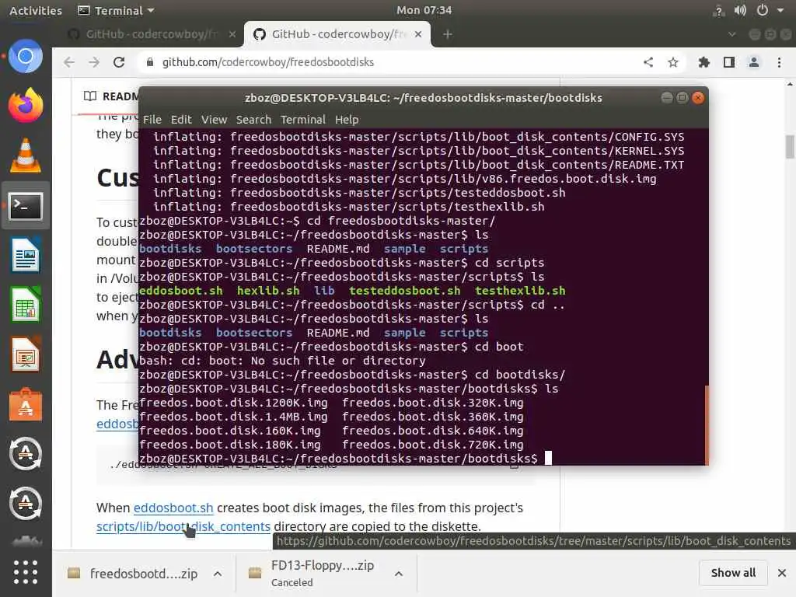The height and width of the screenshot is (597, 796).
Task: Click the network status icon in top bar
Action: click(x=718, y=10)
